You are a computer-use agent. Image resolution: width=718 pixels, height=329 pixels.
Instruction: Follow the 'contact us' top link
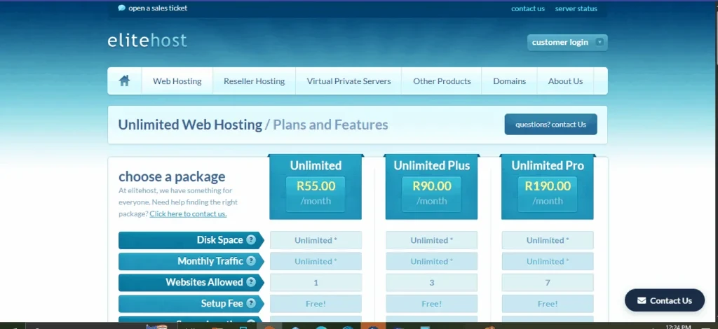click(528, 8)
